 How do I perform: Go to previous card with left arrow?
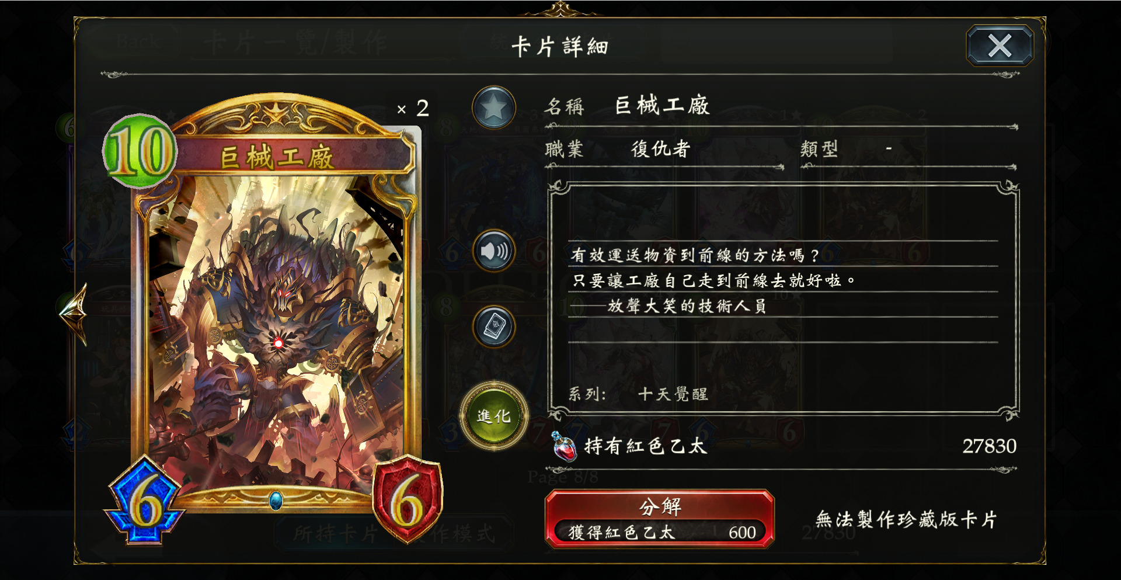pos(75,314)
